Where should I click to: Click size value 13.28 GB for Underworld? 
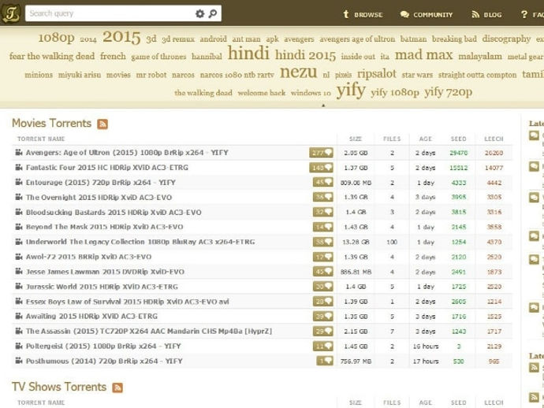[356, 242]
